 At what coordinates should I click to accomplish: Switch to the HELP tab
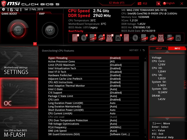pos(159,48)
